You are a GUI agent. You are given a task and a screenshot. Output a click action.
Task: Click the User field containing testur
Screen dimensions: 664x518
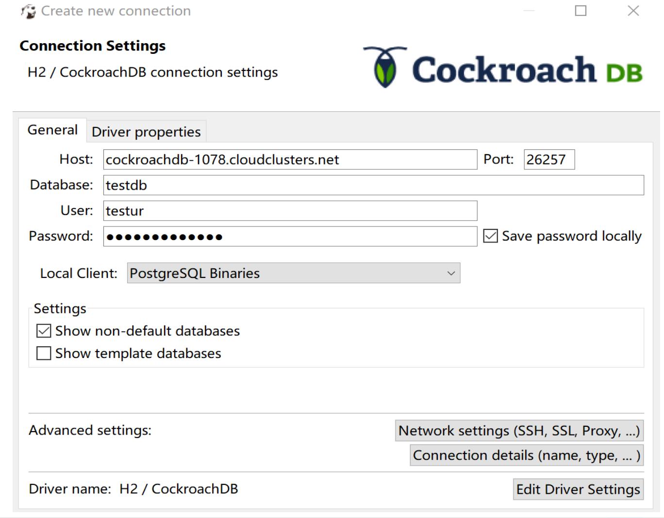click(x=289, y=210)
